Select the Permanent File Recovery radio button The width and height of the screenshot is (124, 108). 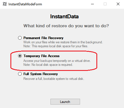(x=20, y=38)
